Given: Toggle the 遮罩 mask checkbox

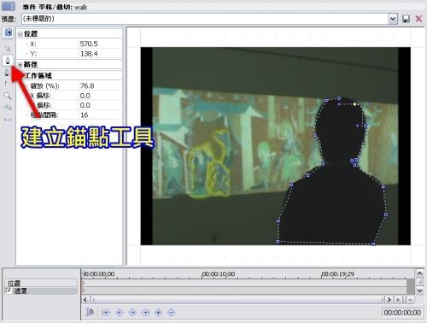Looking at the screenshot, I should [9, 291].
